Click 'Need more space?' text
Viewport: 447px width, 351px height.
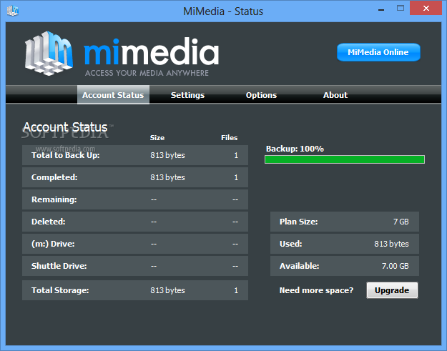[316, 290]
